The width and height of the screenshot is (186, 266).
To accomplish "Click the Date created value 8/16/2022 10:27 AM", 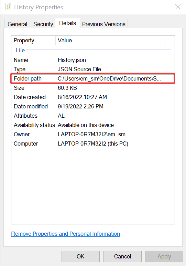I will tap(82, 97).
